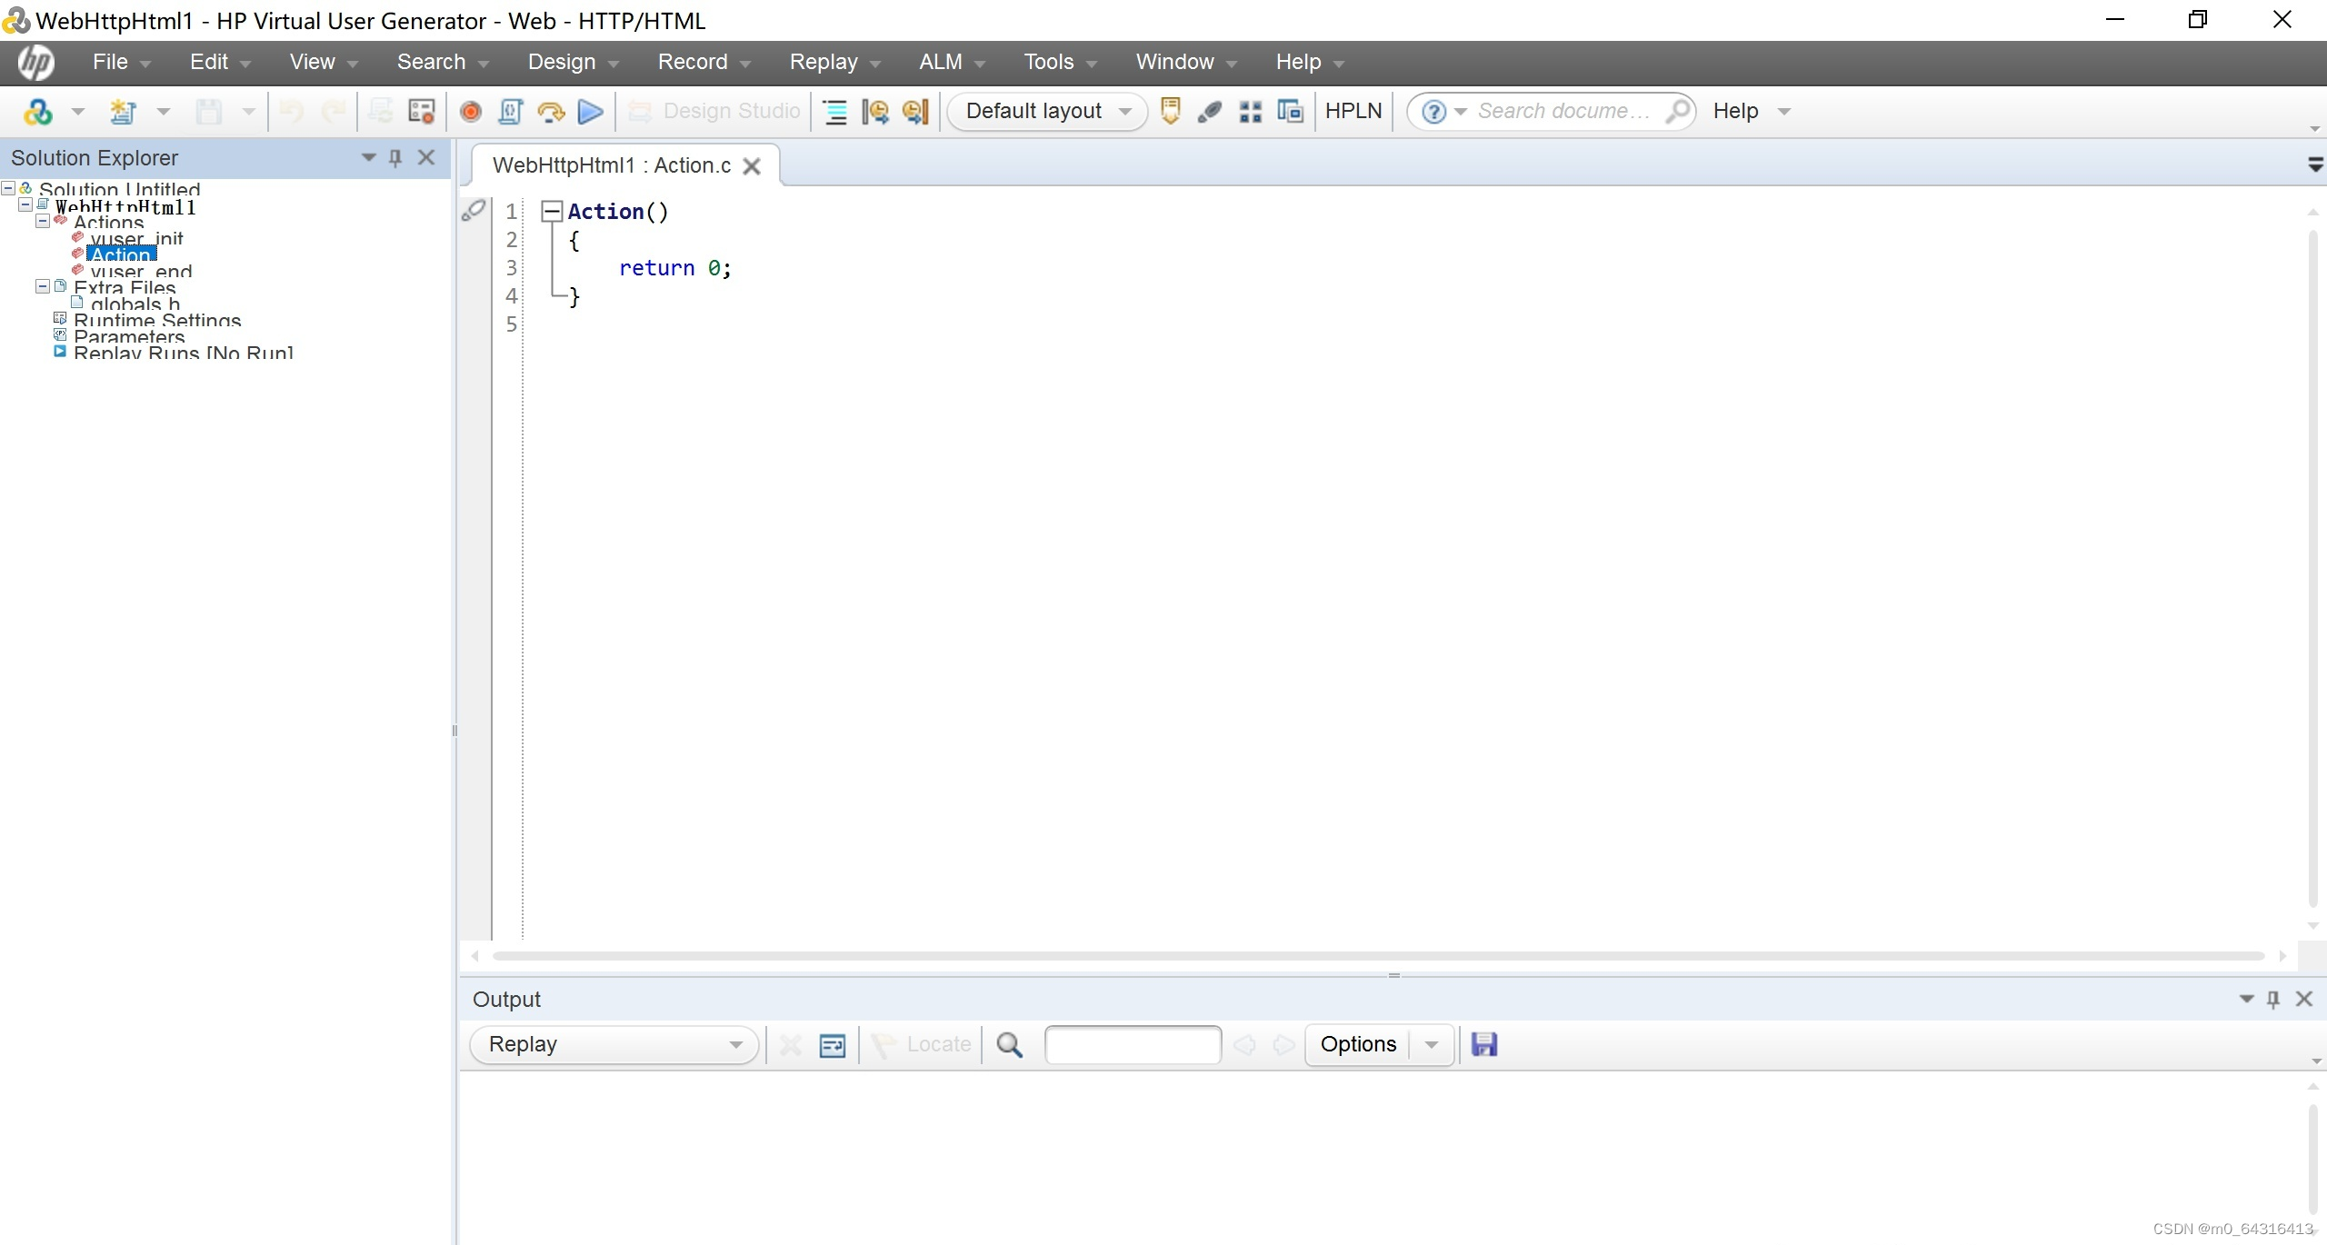The width and height of the screenshot is (2327, 1245).
Task: Collapse the Extra Files tree node
Action: pos(42,286)
